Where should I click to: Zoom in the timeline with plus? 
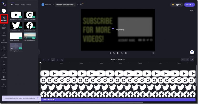(183, 60)
